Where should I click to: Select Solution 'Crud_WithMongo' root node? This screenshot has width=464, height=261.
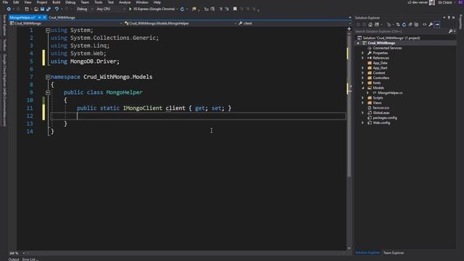click(391, 38)
